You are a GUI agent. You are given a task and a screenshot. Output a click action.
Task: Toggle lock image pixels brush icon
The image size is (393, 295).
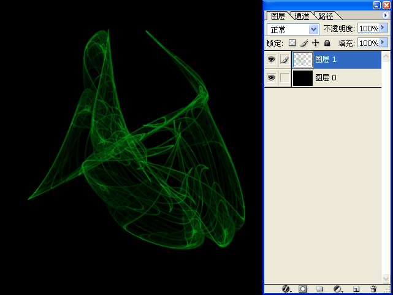click(303, 43)
